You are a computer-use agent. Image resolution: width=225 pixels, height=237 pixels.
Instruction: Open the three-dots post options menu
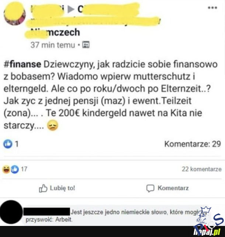[x=212, y=7]
